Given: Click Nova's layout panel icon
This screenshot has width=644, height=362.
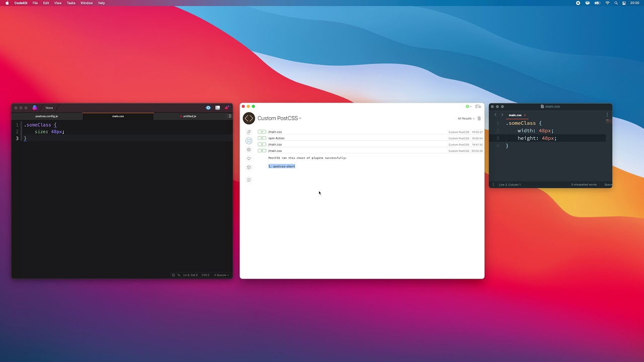Looking at the screenshot, I should (218, 108).
